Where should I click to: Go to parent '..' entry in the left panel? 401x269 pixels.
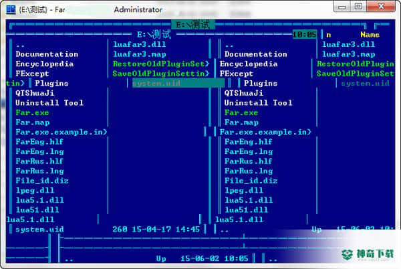20,45
